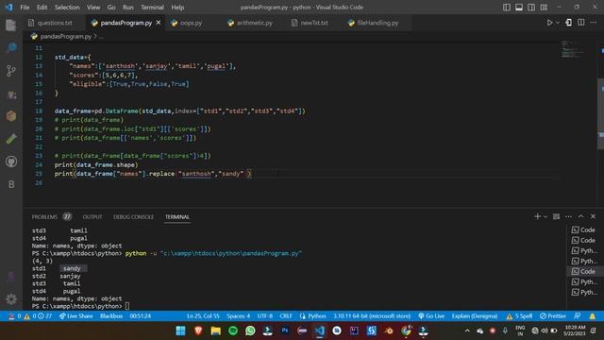Open notifications bell in status bar
The width and height of the screenshot is (604, 340).
pos(593,316)
